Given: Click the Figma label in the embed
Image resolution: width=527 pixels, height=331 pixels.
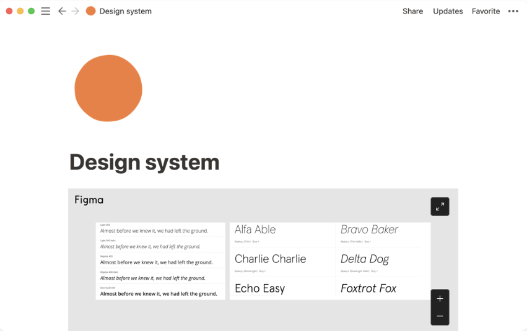Looking at the screenshot, I should tap(89, 200).
